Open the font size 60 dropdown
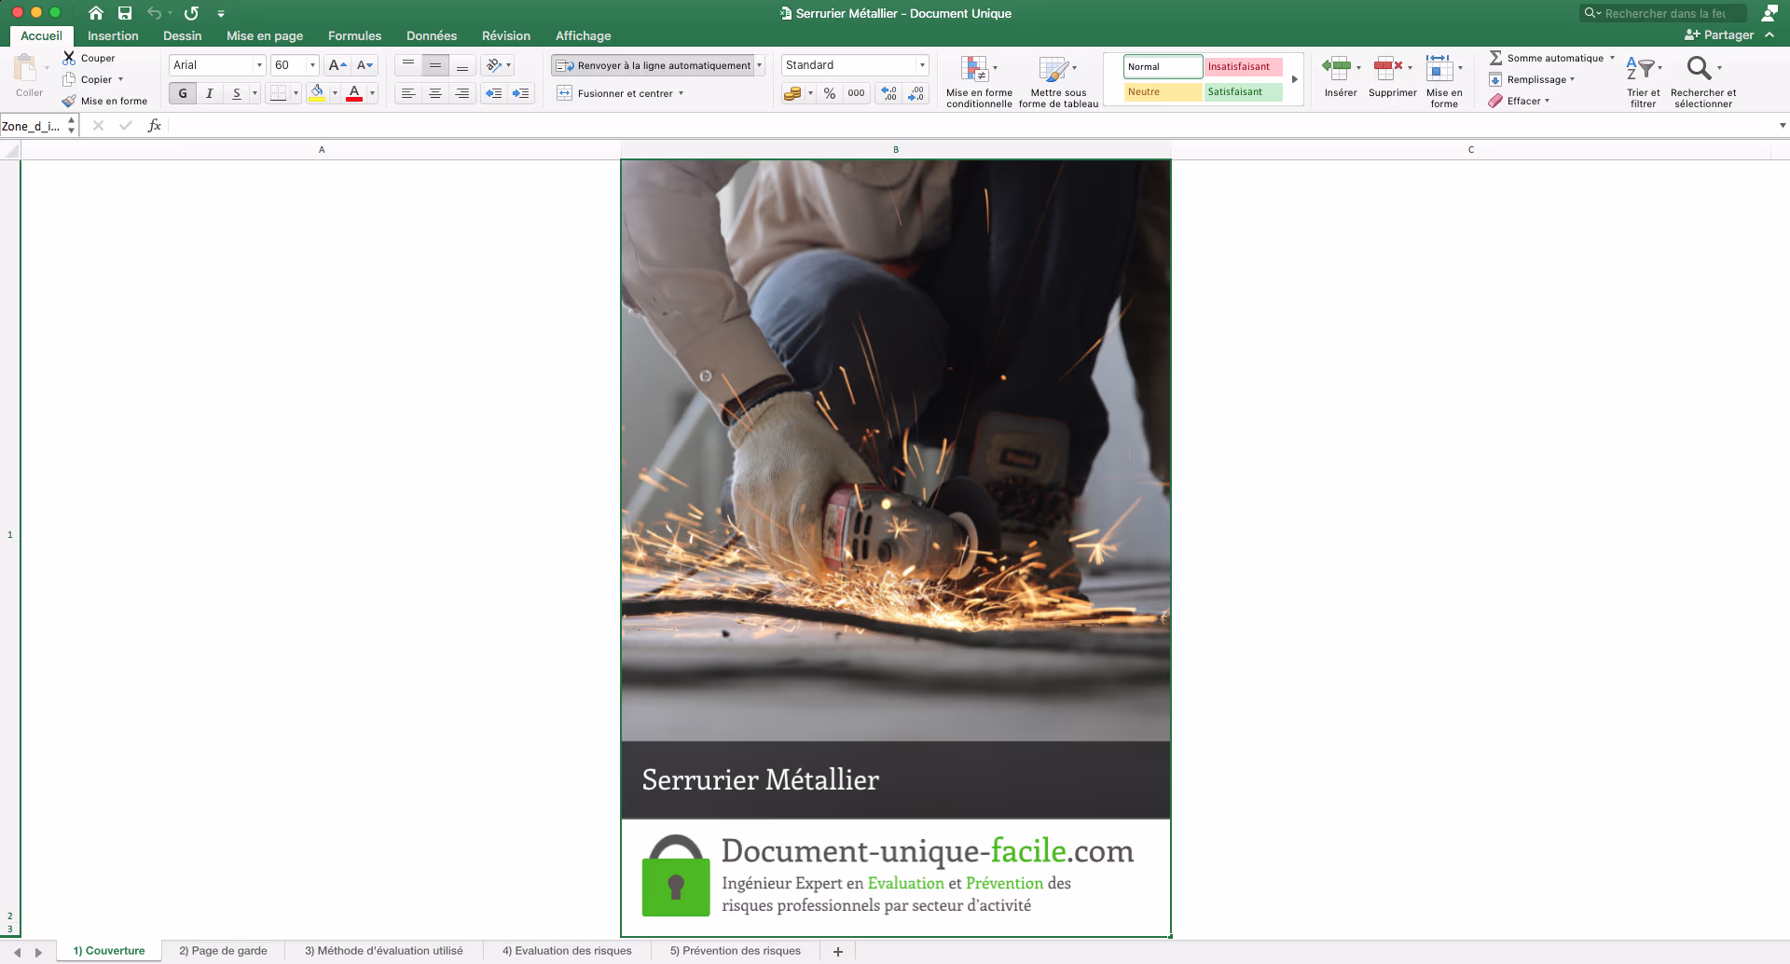This screenshot has width=1790, height=964. pyautogui.click(x=312, y=65)
